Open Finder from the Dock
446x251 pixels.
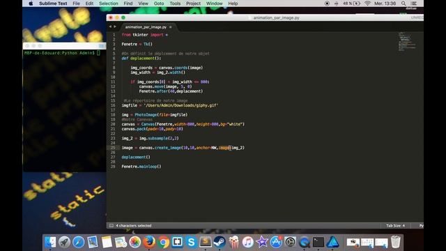click(50, 242)
